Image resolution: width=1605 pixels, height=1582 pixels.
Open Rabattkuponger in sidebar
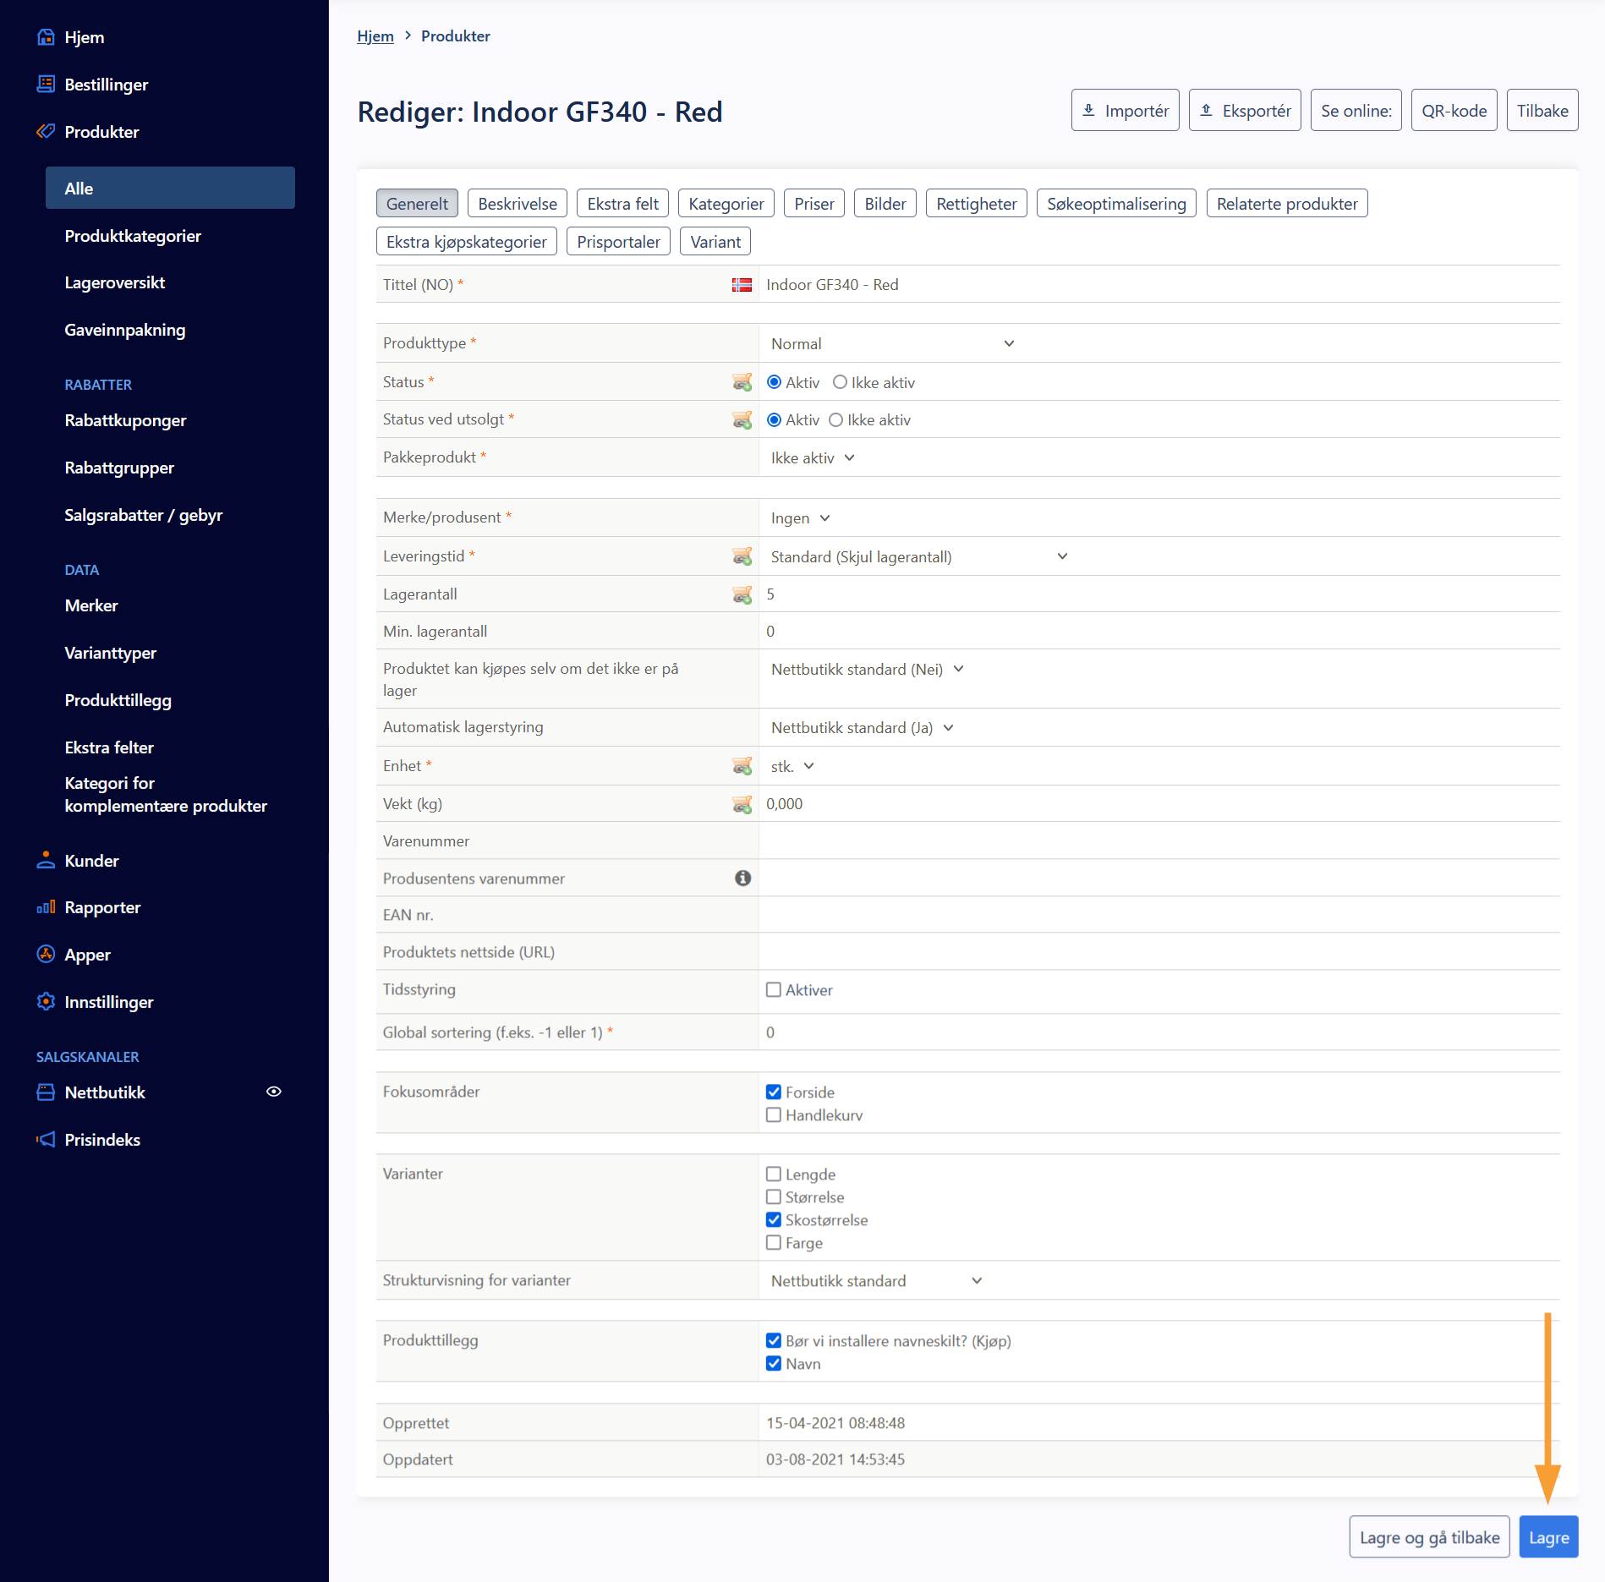click(x=126, y=421)
